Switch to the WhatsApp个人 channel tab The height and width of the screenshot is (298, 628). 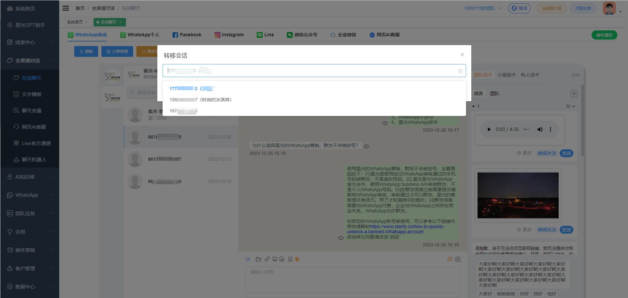(x=140, y=35)
